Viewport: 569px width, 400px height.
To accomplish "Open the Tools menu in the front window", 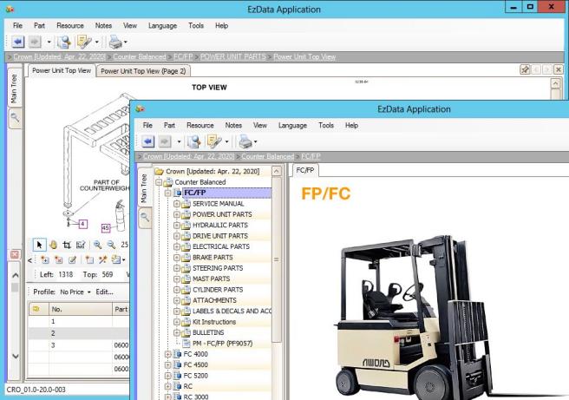I will pyautogui.click(x=326, y=125).
